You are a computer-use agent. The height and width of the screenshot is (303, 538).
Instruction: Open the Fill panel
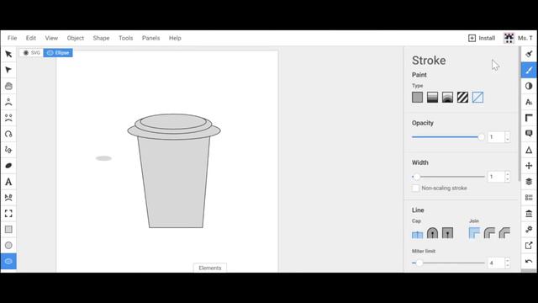point(529,54)
